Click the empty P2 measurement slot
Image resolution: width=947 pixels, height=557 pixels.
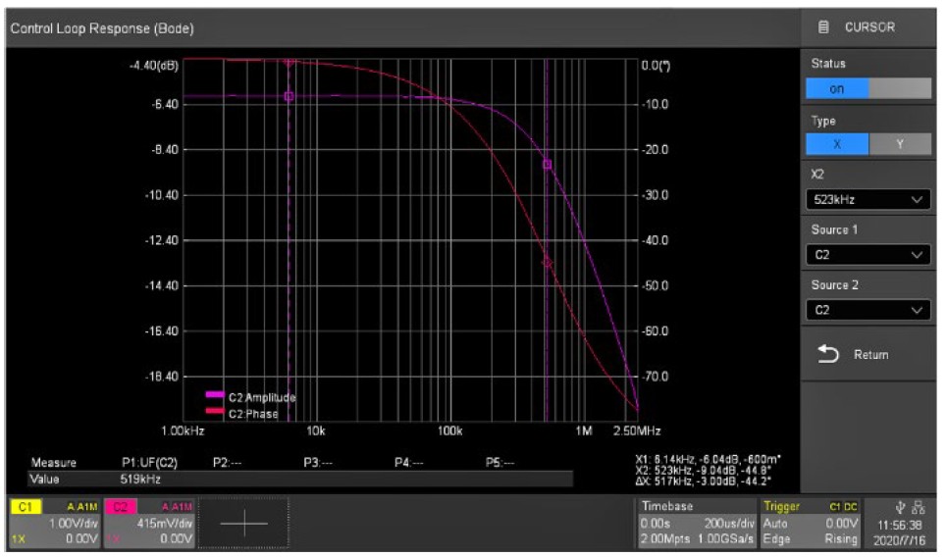(232, 462)
